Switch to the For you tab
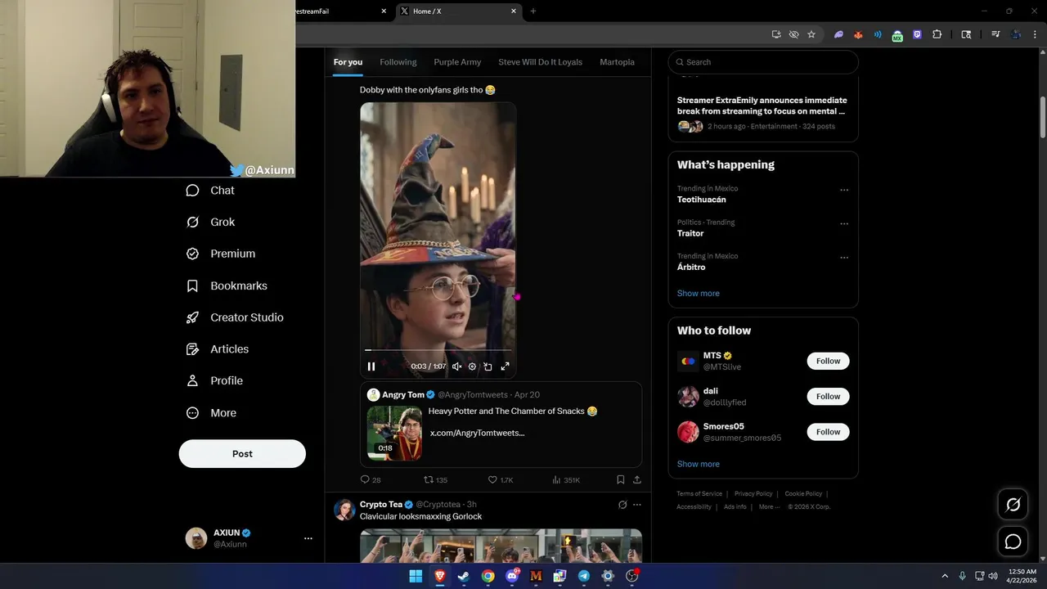This screenshot has width=1047, height=589. click(x=348, y=62)
